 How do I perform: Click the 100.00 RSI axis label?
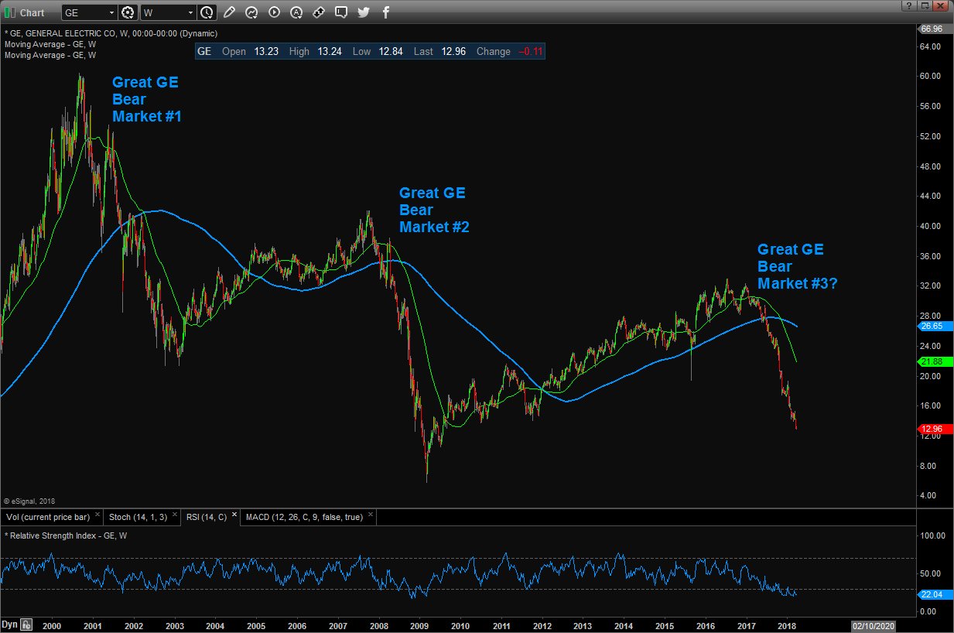pos(932,535)
